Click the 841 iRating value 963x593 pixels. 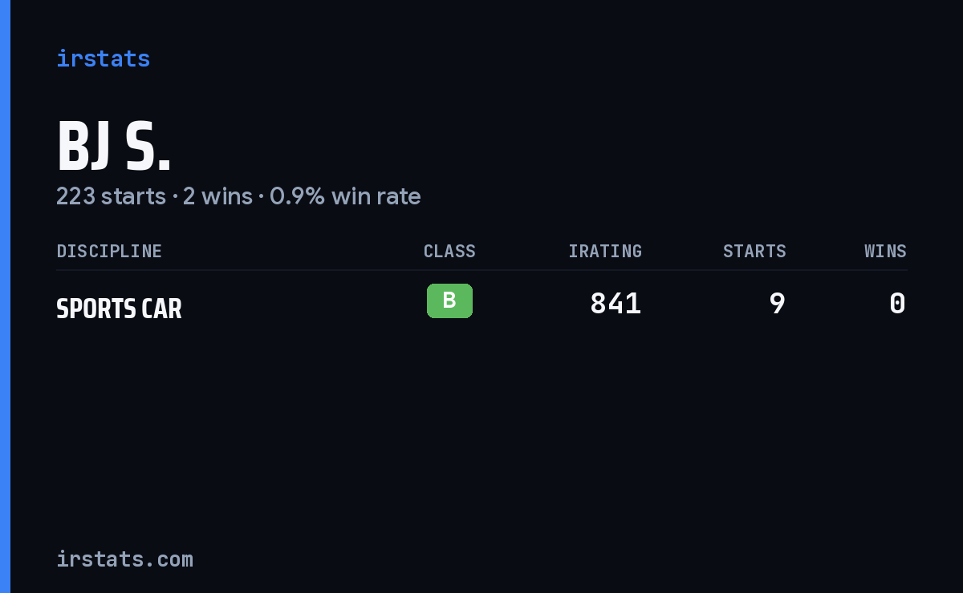(616, 304)
